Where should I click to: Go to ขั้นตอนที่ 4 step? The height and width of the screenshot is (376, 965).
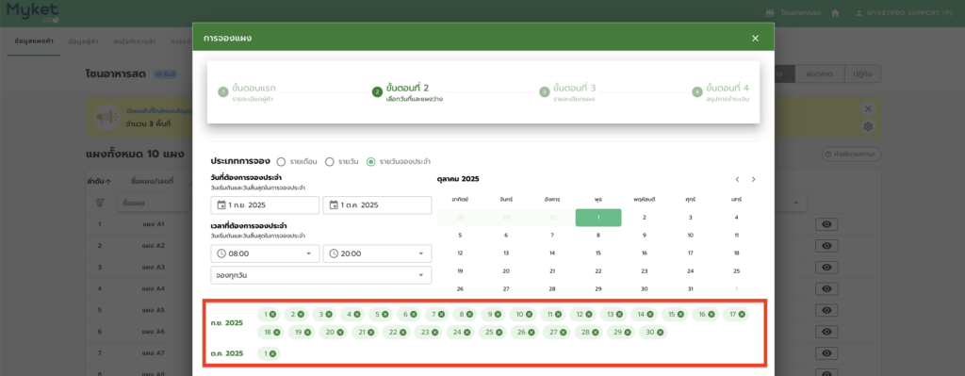coord(721,91)
